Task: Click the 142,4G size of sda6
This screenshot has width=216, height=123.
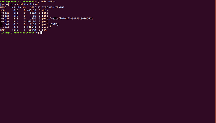Action: pos(32,27)
